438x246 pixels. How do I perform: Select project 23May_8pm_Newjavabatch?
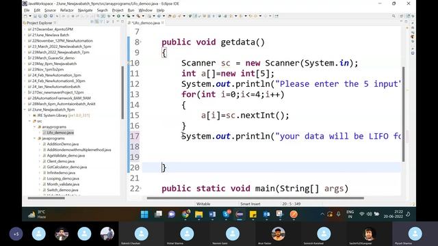[54, 64]
